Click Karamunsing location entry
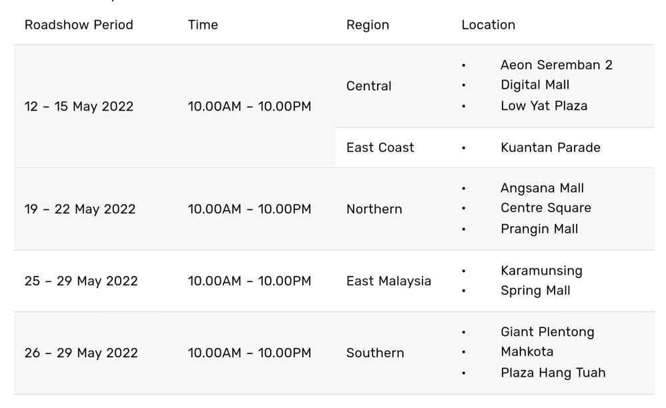 [542, 271]
